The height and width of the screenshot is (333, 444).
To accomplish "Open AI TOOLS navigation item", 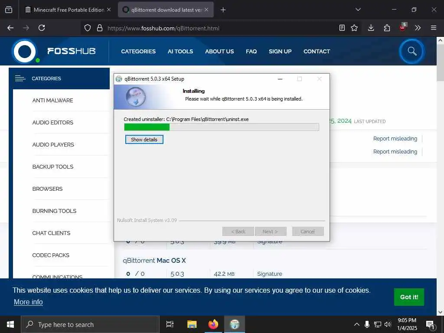I will [180, 52].
